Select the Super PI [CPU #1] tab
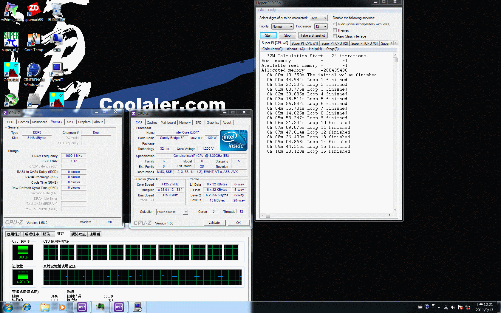This screenshot has width=501, height=313. coord(304,44)
